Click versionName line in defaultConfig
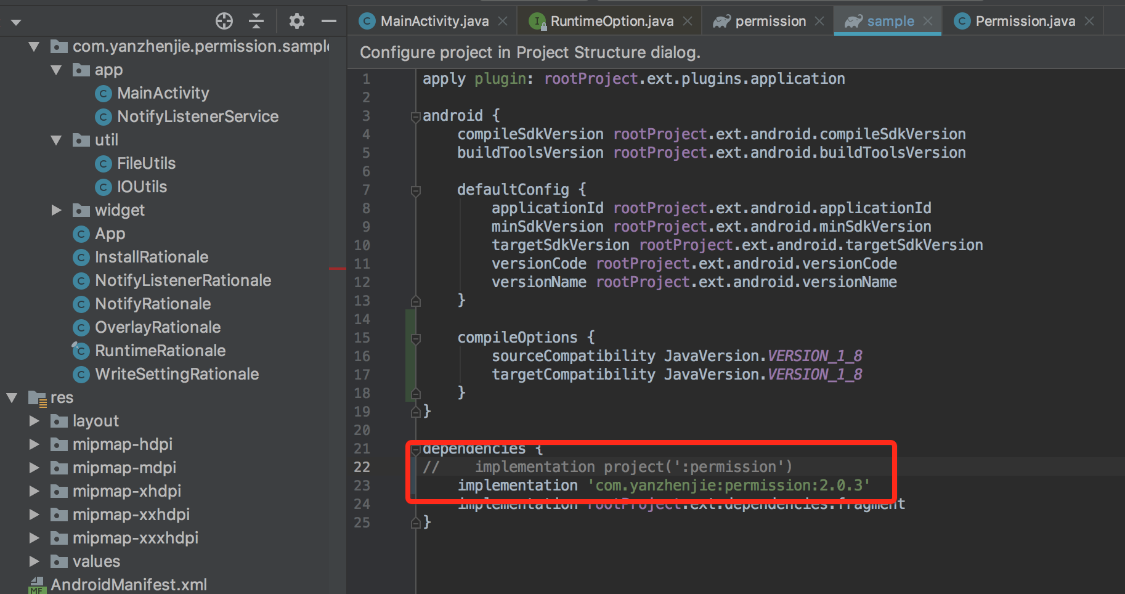Viewport: 1125px width, 594px height. pyautogui.click(x=694, y=282)
